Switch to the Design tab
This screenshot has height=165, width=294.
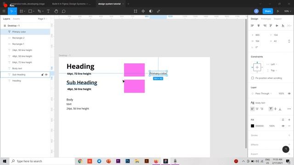[254, 19]
